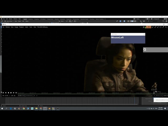Viewport: 168px width, 126px height.
Task: Select the Pilot_0001-0308.png tab in djv
Action: click(x=42, y=27)
